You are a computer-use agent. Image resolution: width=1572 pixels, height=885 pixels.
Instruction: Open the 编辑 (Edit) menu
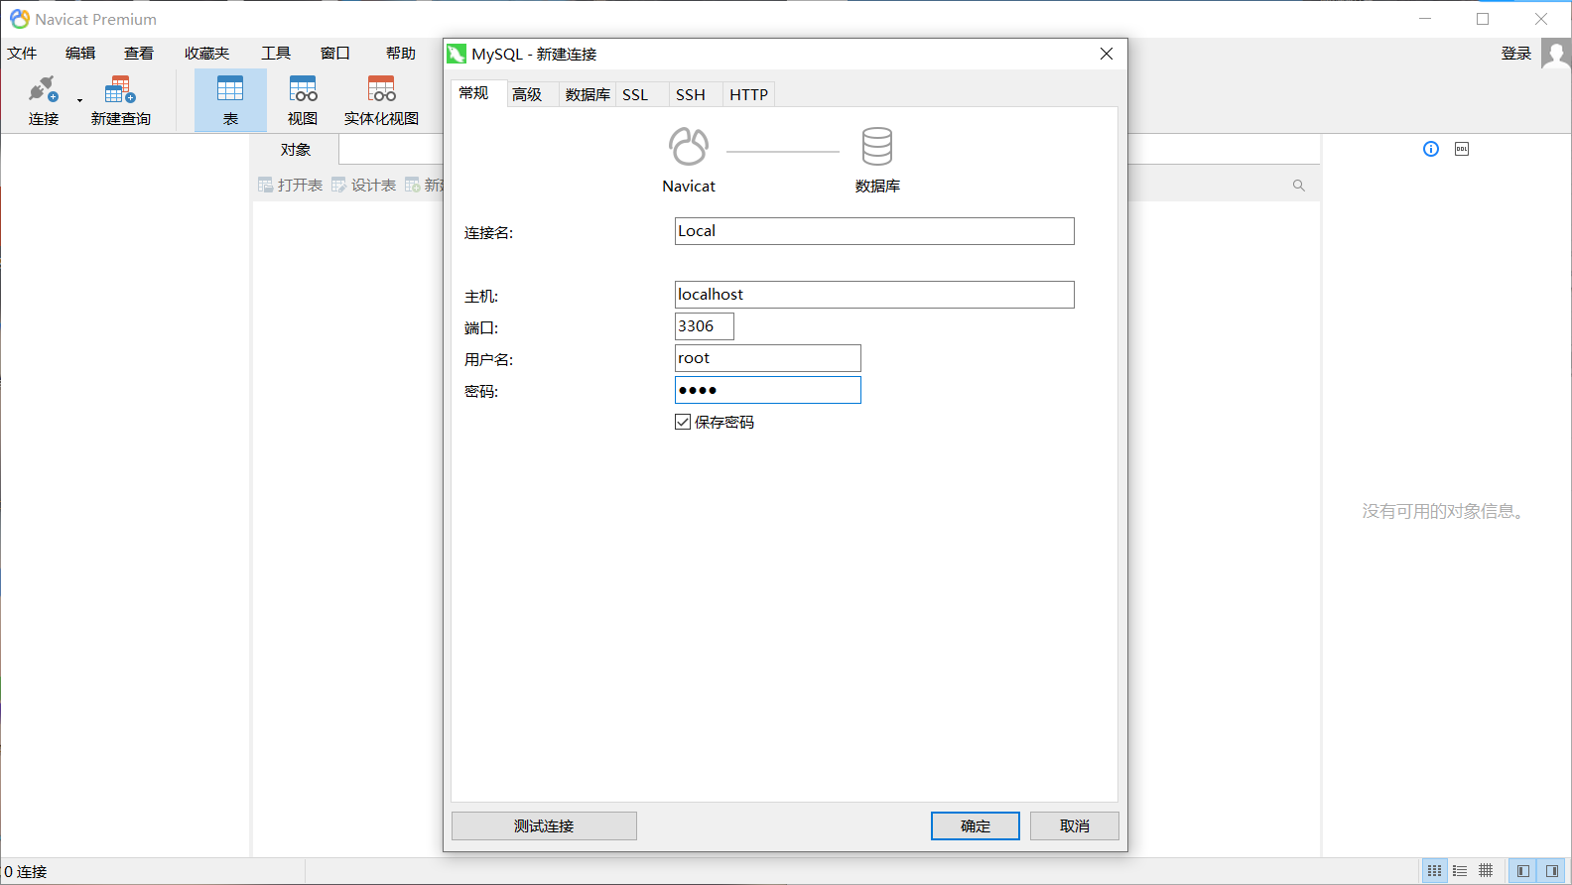80,54
